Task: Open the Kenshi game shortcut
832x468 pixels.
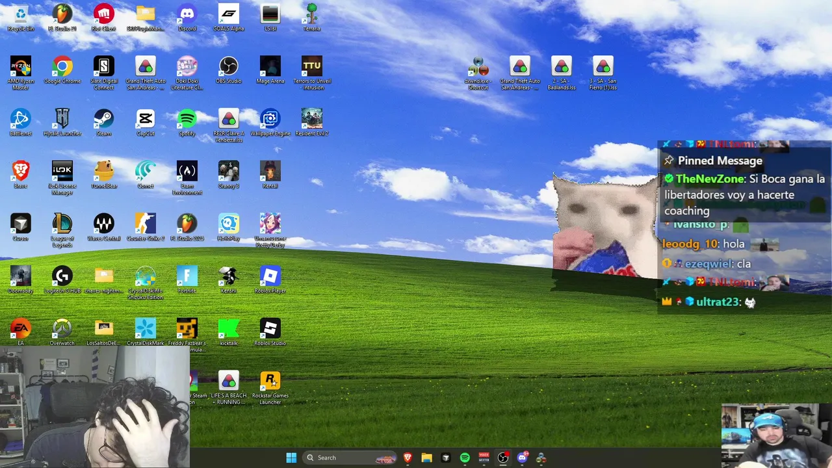Action: click(x=229, y=280)
